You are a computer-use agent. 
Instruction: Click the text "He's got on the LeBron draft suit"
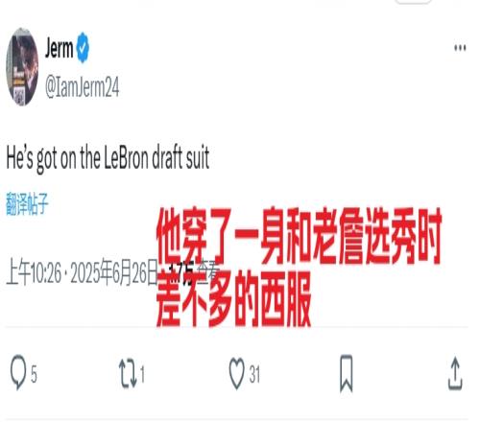pyautogui.click(x=108, y=158)
